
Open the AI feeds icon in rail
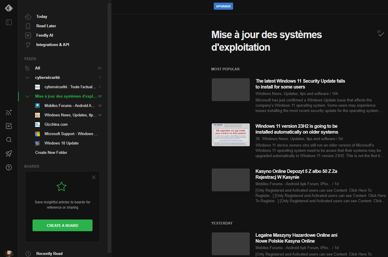pos(9,126)
